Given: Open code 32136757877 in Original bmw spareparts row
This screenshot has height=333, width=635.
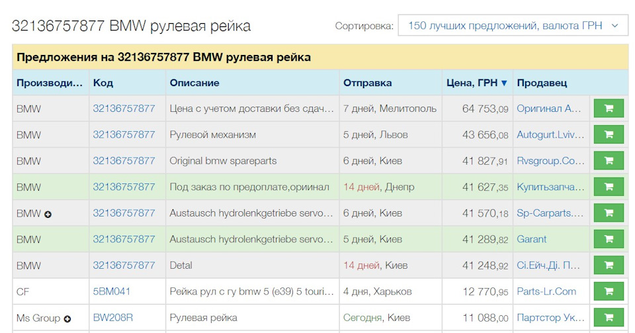Looking at the screenshot, I should point(124,161).
